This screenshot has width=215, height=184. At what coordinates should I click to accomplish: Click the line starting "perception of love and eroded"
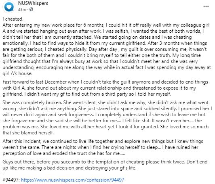(64, 153)
